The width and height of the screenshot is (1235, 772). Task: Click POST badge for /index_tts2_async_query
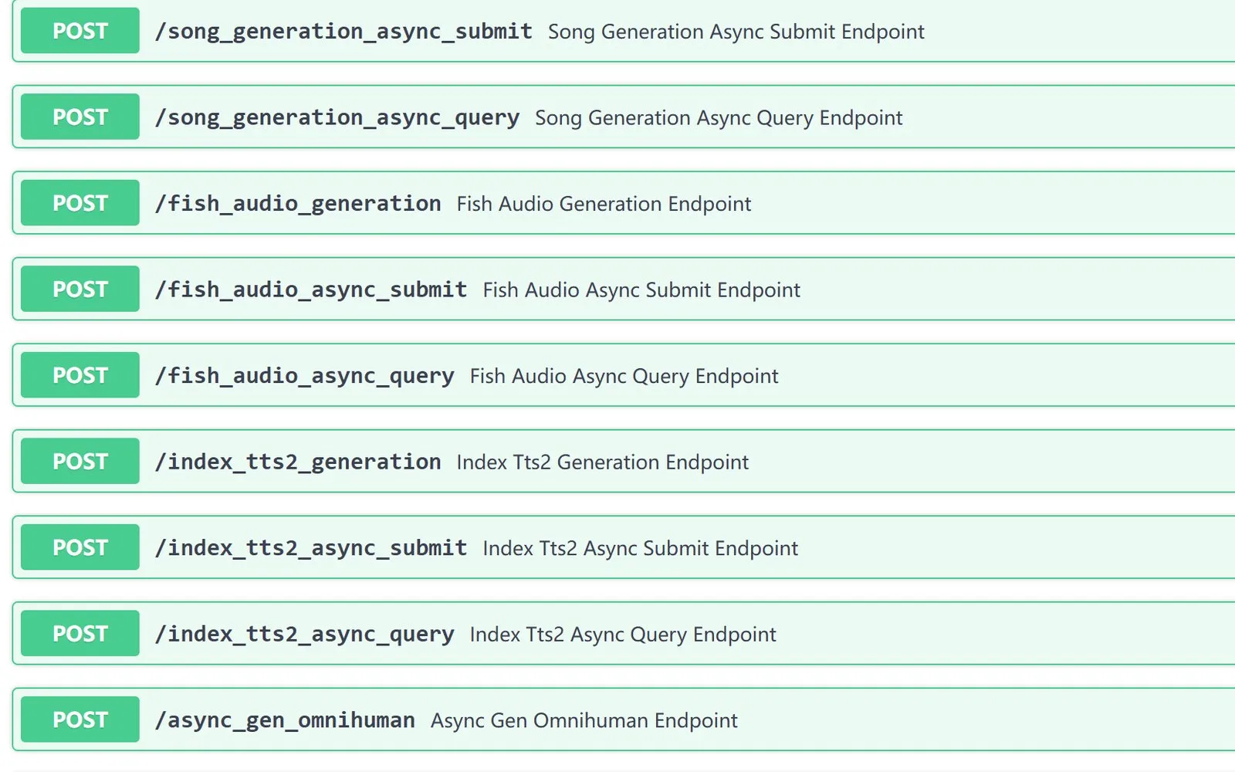coord(80,633)
